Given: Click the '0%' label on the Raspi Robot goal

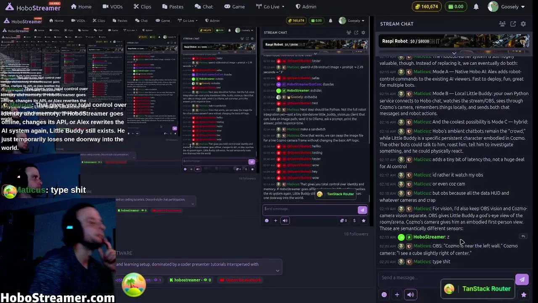Looking at the screenshot, I should (x=524, y=41).
